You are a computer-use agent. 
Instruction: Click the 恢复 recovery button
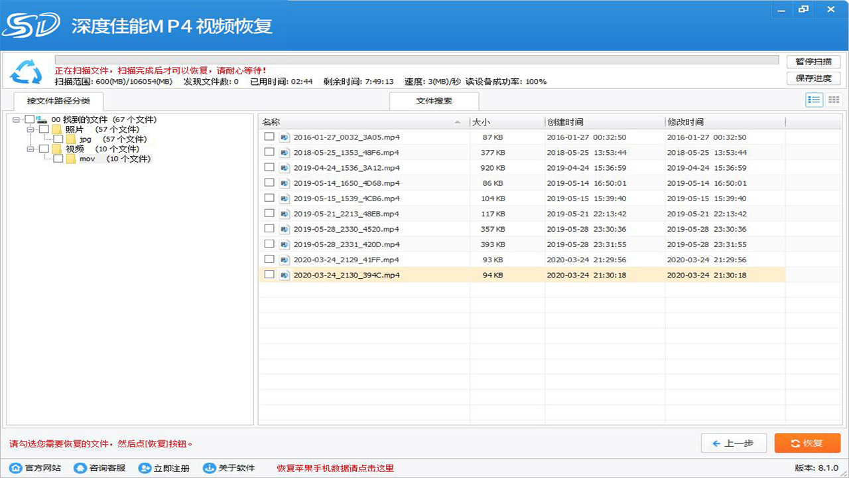pos(807,443)
